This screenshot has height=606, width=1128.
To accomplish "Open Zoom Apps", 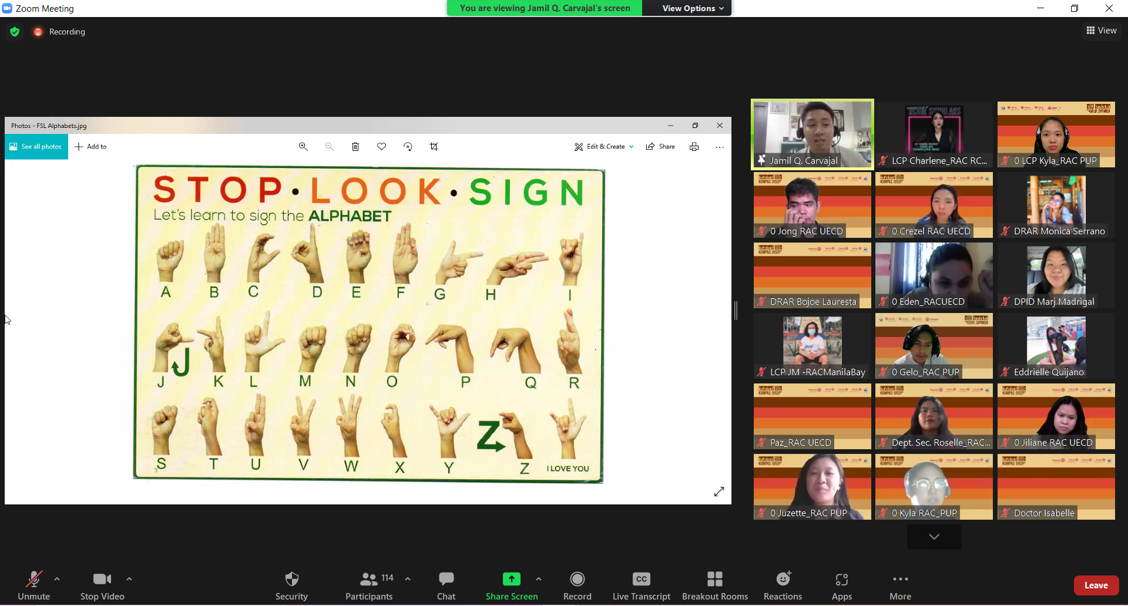I will [x=841, y=585].
